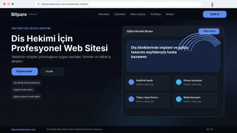Viewport: 237px width, 133px height.
Task: Click the Mobil deneyim card title
Action: coord(192,97)
